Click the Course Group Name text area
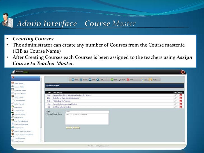Image resolution: width=204 pixels, height=153 pixels. (87, 119)
